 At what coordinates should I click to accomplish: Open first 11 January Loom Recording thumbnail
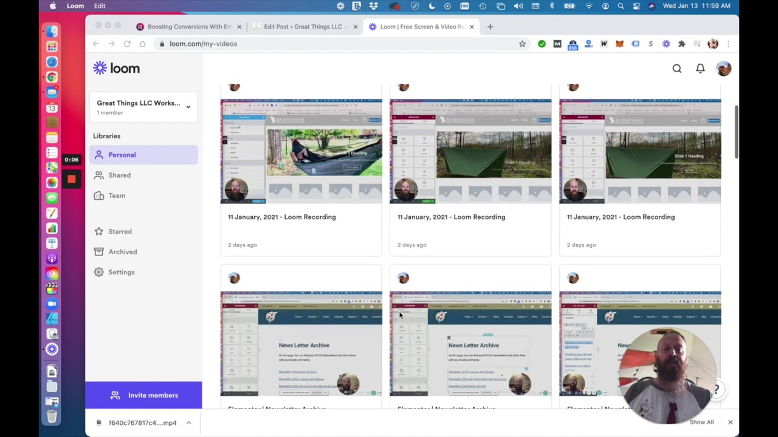(301, 151)
